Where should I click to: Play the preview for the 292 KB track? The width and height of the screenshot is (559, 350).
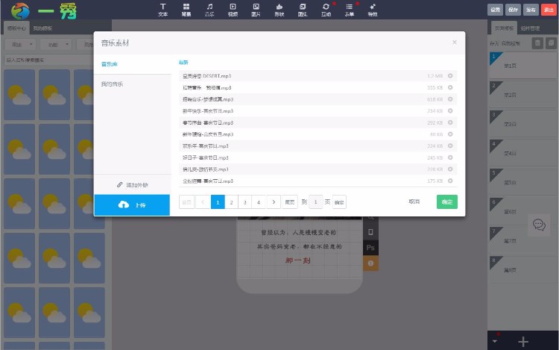[450, 122]
